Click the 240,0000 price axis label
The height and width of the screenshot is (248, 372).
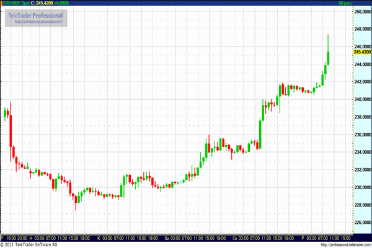363,99
